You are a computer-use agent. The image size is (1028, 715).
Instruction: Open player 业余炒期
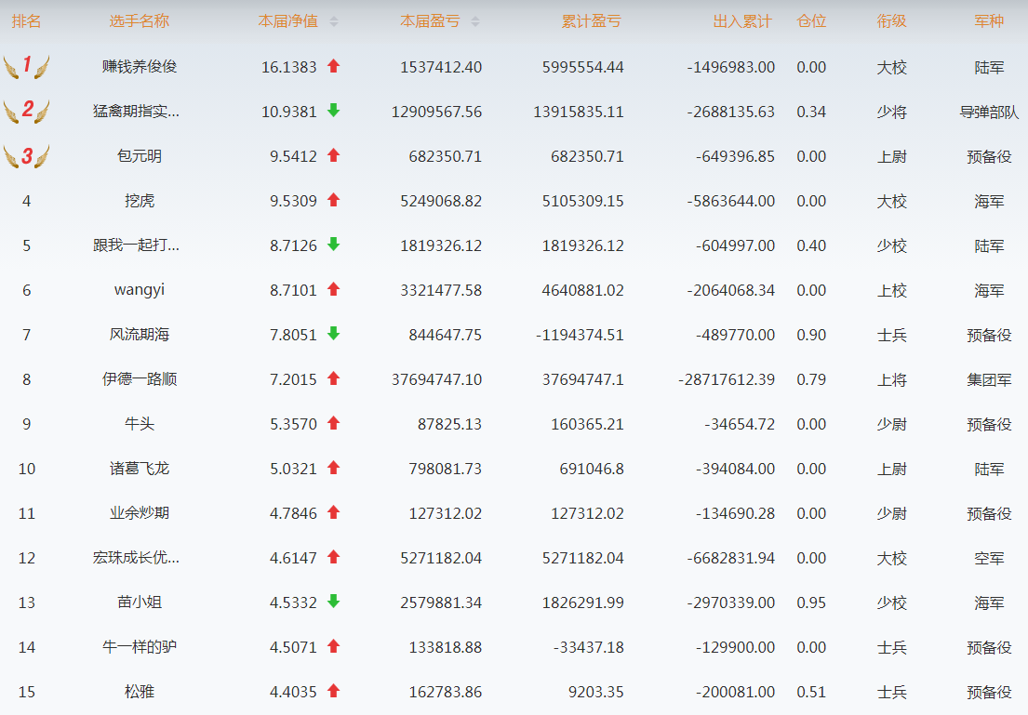pos(139,513)
